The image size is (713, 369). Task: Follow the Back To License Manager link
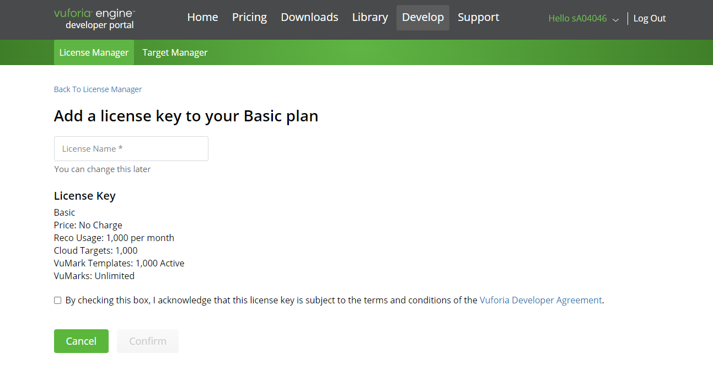pos(98,89)
